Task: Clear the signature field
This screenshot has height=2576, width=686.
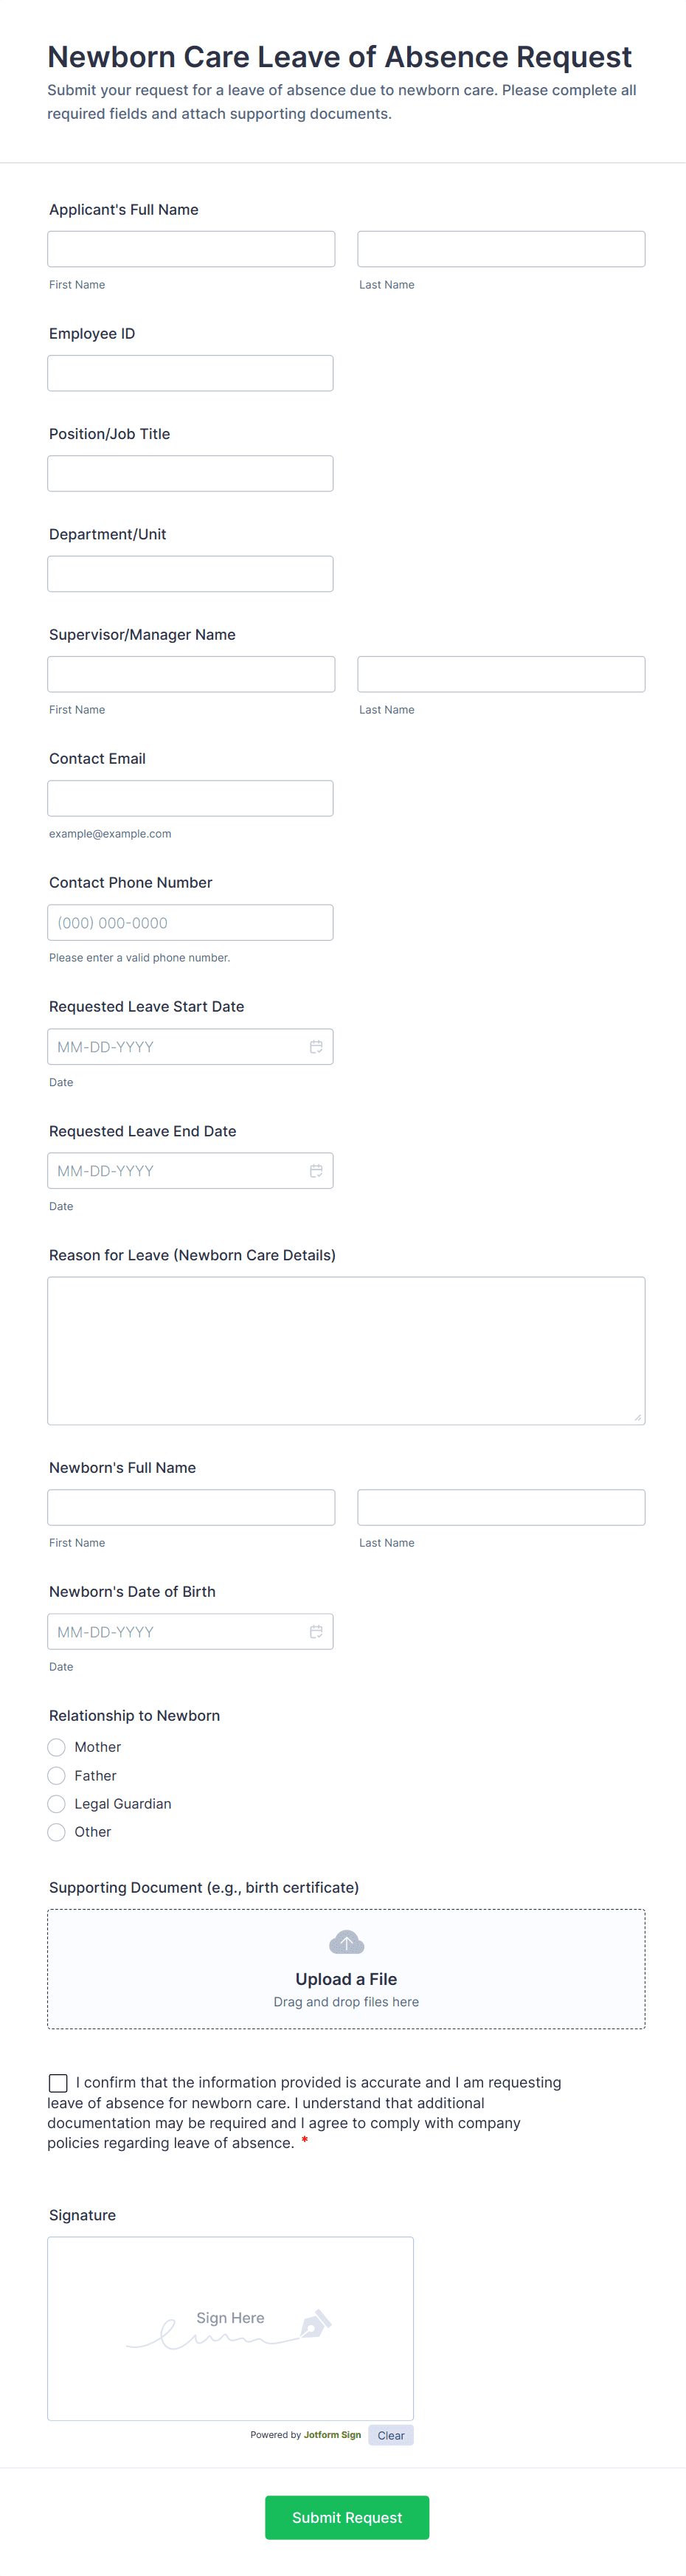Action: point(391,2435)
